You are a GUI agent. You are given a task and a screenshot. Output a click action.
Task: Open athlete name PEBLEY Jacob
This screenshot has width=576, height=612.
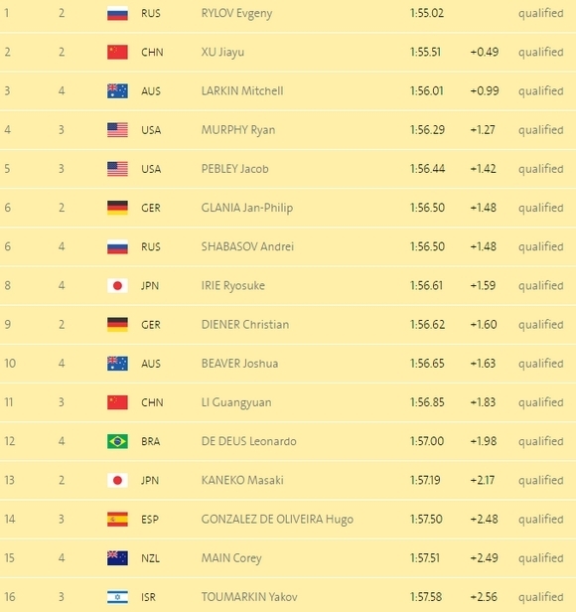(x=235, y=169)
